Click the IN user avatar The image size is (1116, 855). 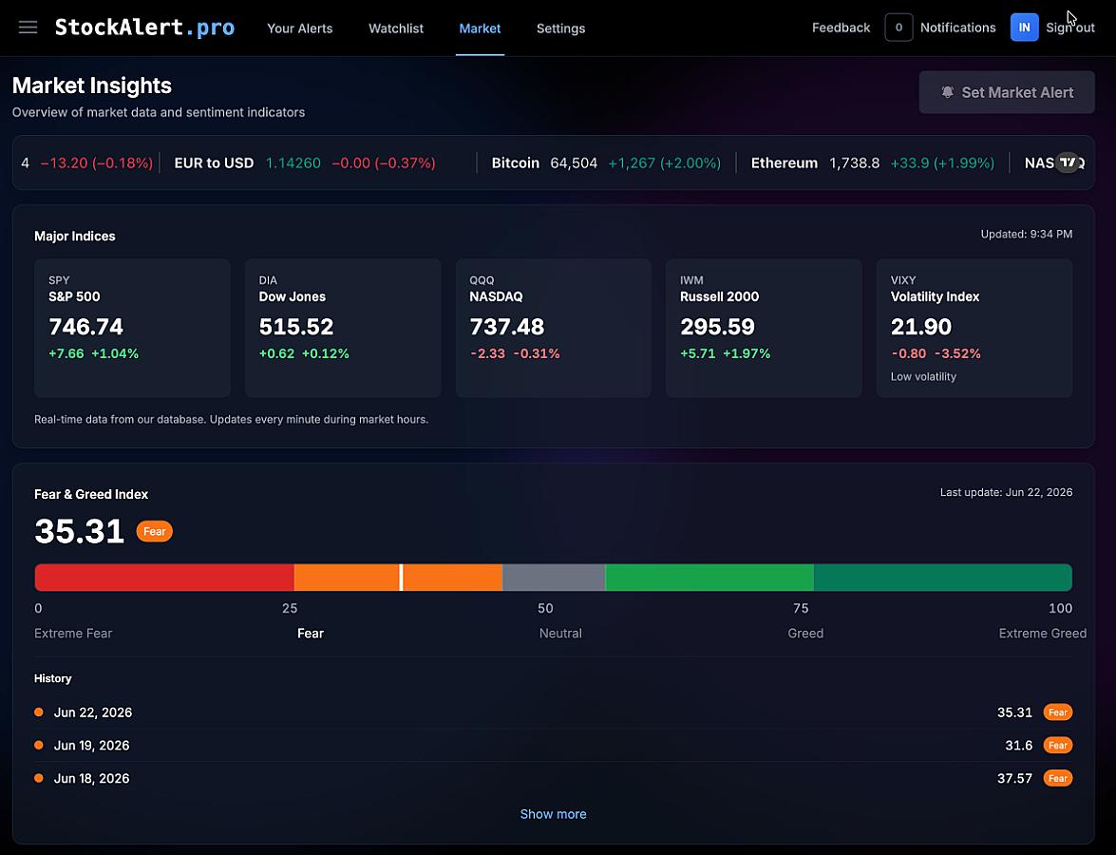[x=1024, y=28]
